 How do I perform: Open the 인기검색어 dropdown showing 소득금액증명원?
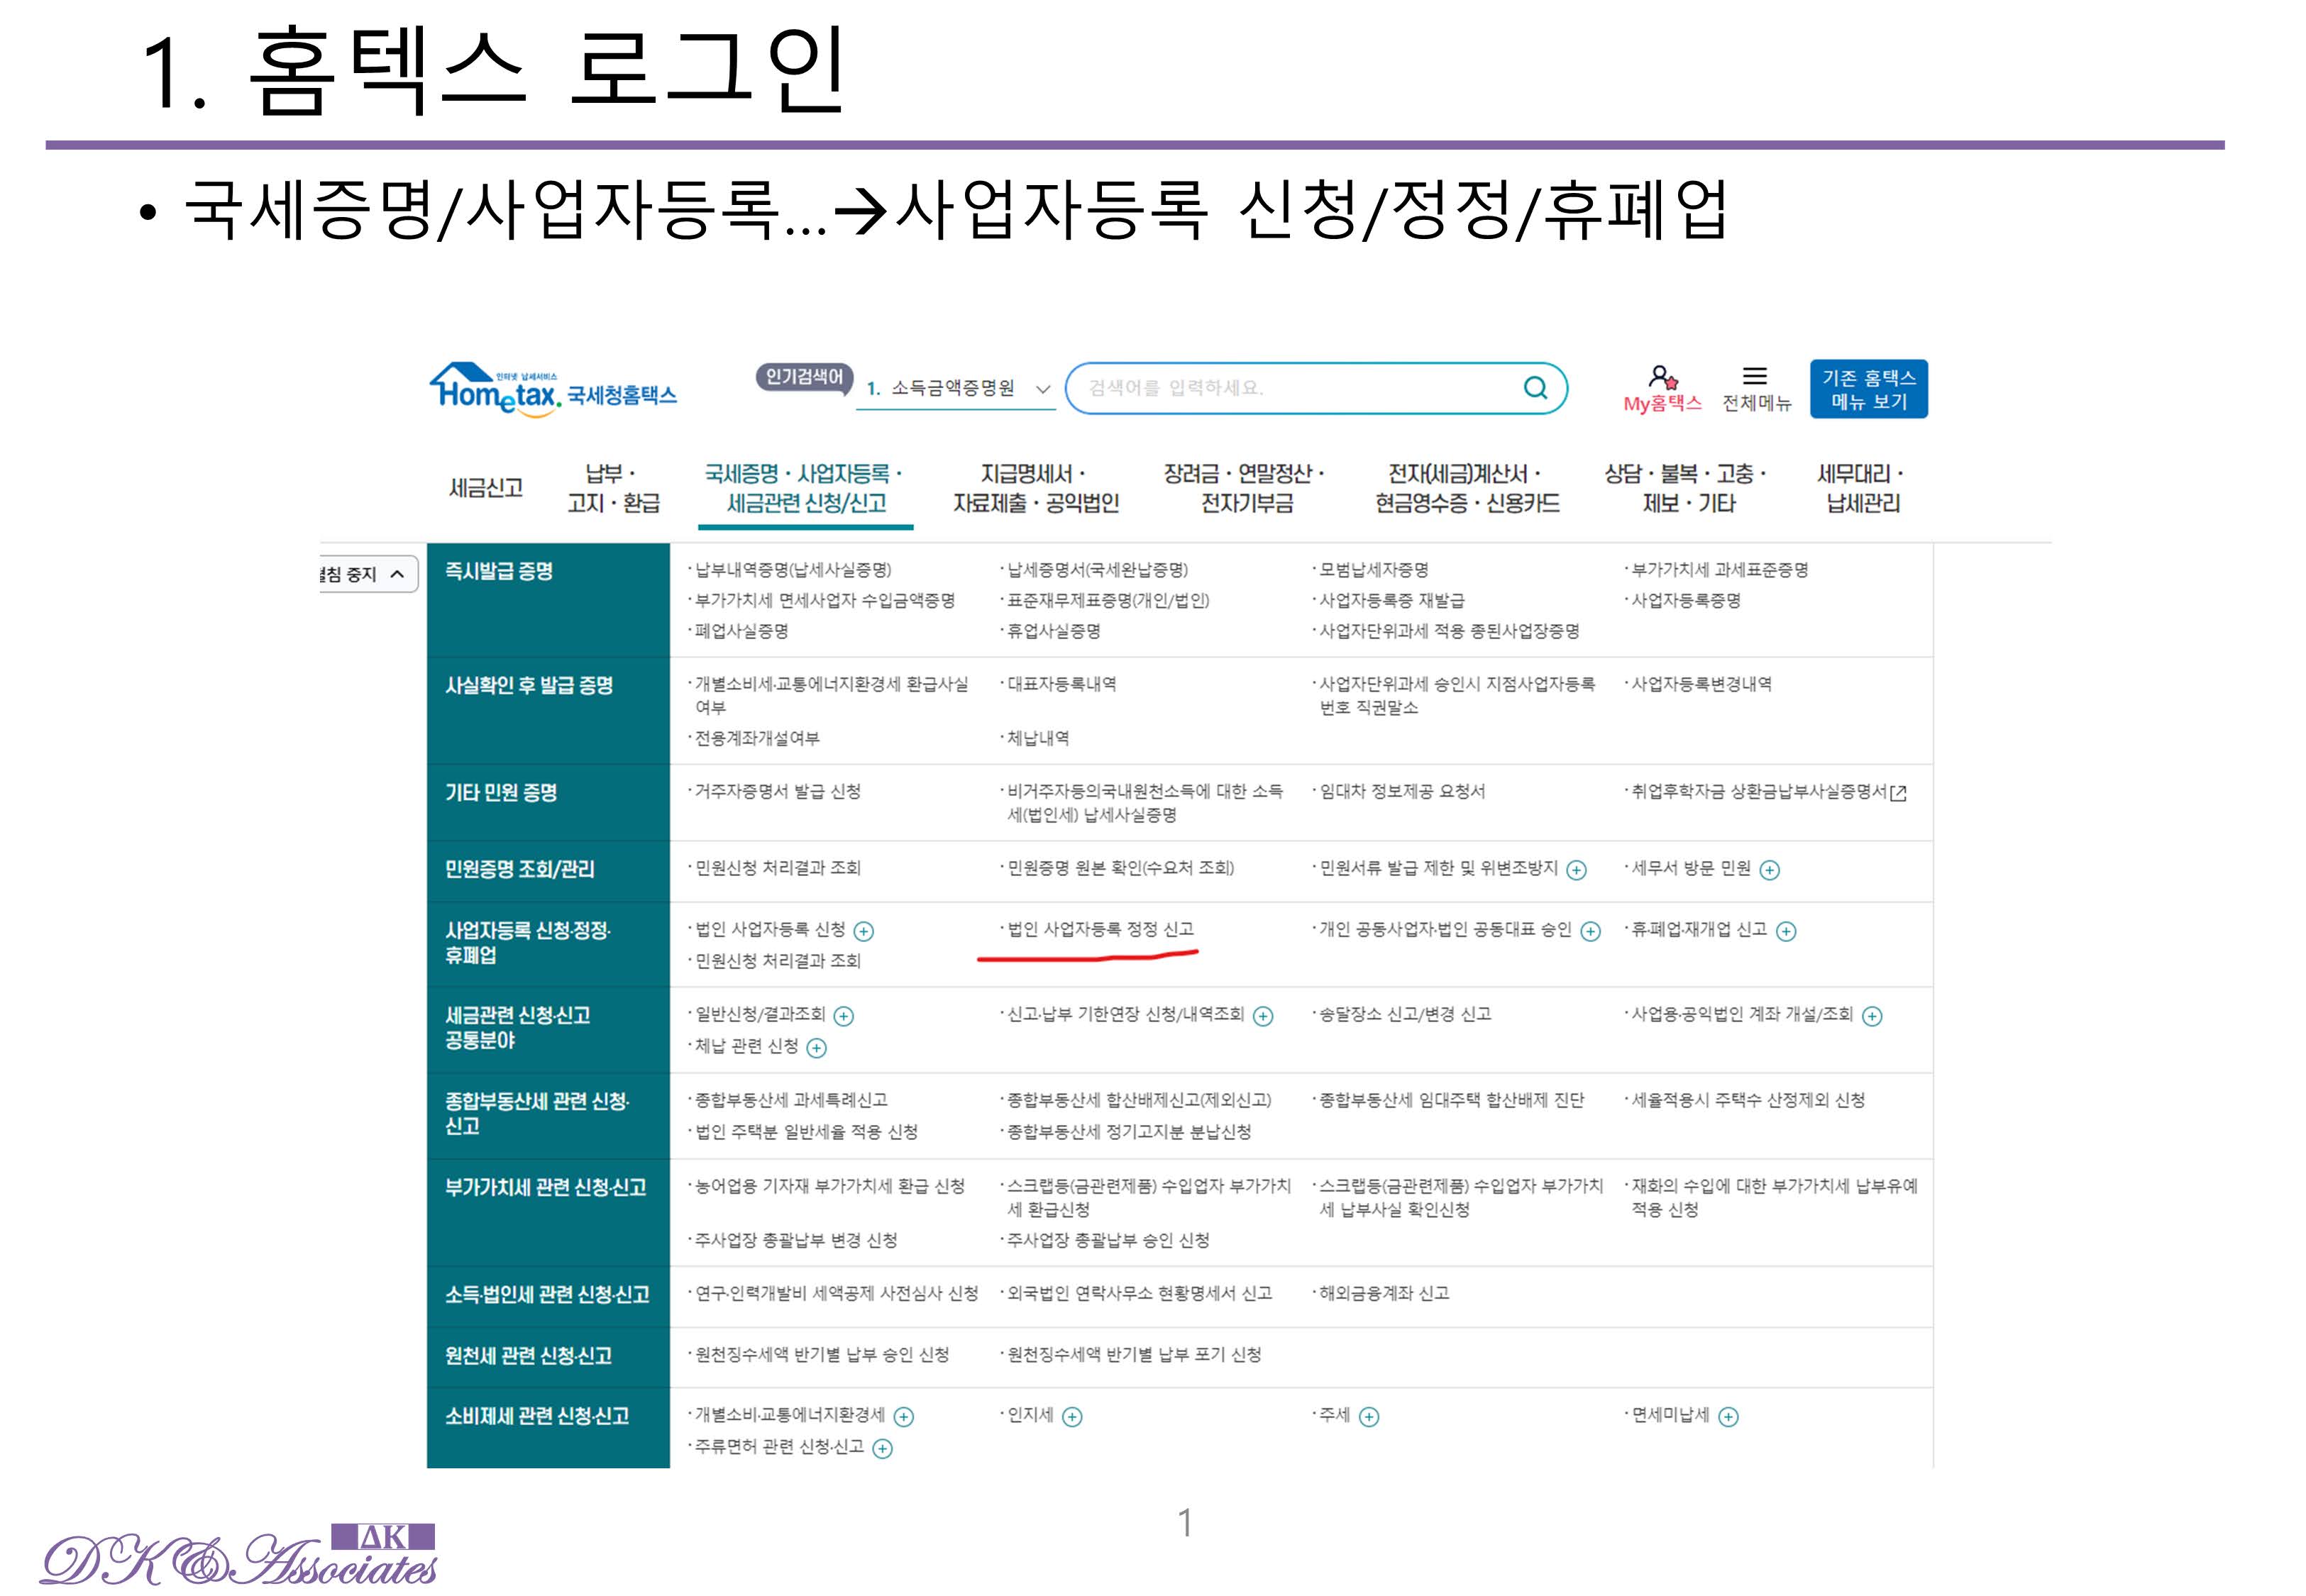point(957,388)
